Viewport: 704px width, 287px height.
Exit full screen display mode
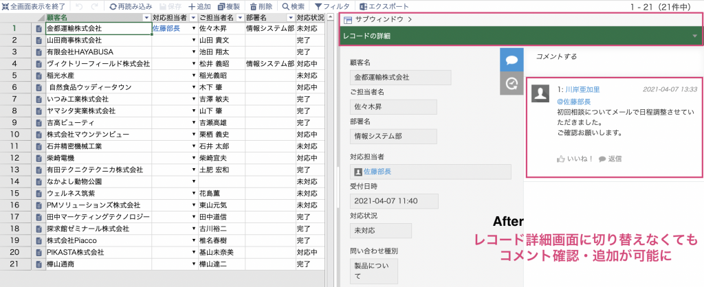click(34, 7)
